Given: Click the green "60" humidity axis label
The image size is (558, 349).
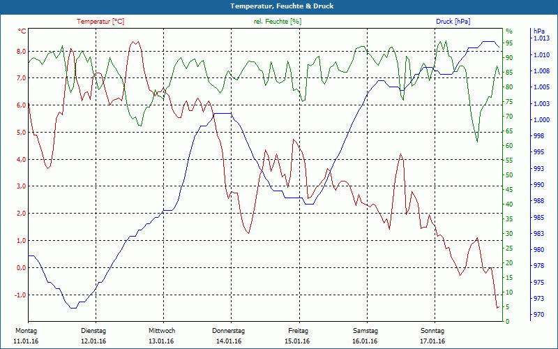Looking at the screenshot, I should tap(509, 146).
